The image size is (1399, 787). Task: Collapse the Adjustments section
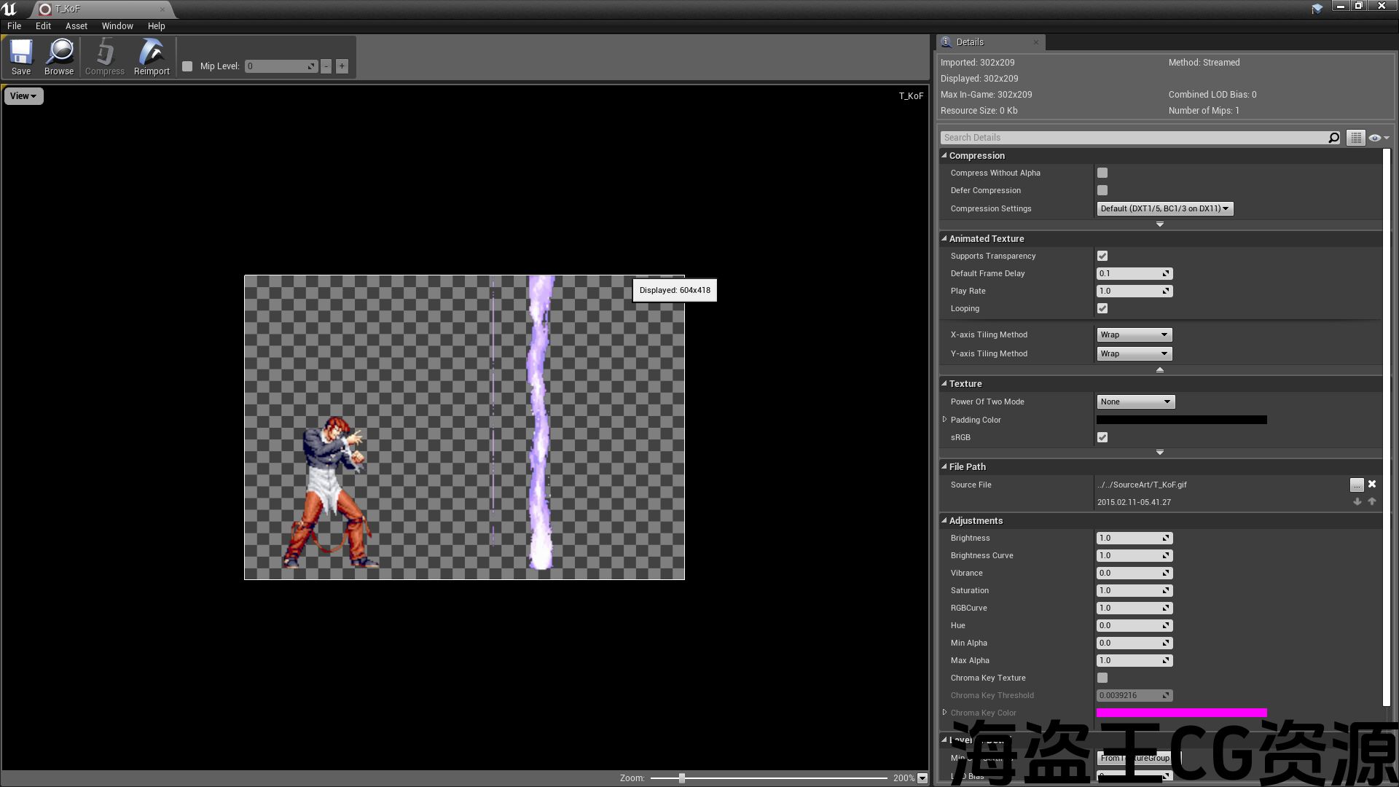(944, 520)
